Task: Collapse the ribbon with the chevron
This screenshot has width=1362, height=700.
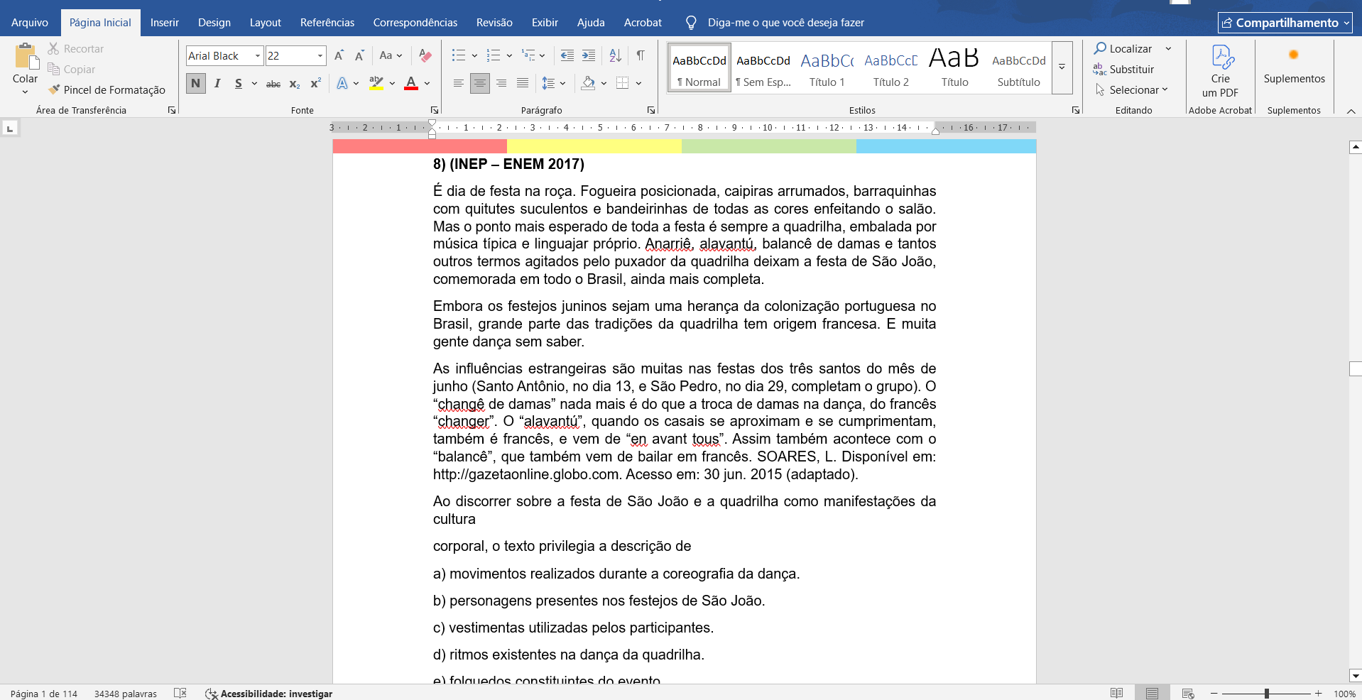Action: coord(1351,111)
